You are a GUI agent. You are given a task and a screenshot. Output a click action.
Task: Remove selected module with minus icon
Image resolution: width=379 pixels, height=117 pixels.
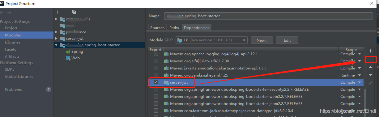pos(66,12)
